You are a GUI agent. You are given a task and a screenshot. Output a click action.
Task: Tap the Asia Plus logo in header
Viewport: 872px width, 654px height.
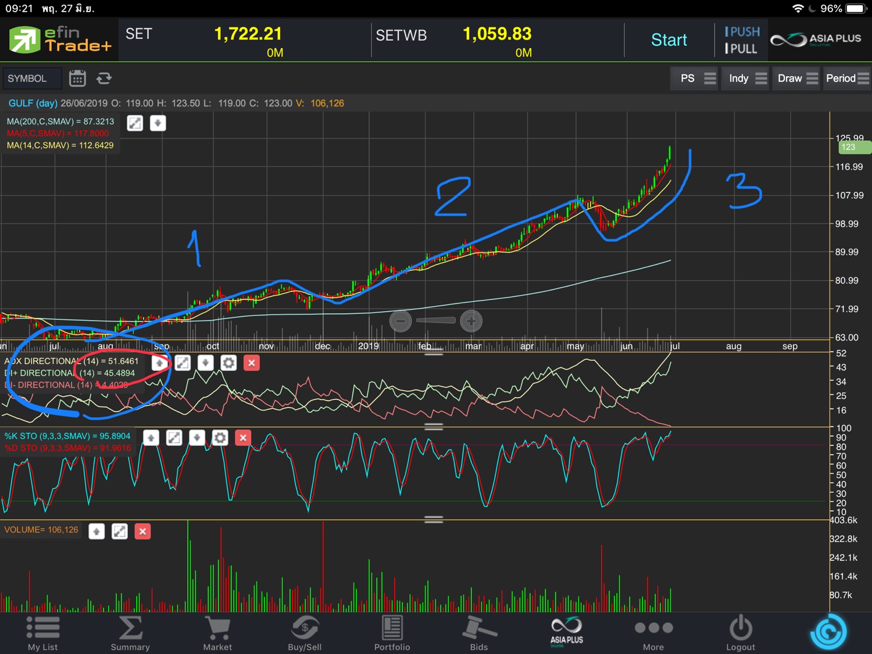[x=816, y=40]
